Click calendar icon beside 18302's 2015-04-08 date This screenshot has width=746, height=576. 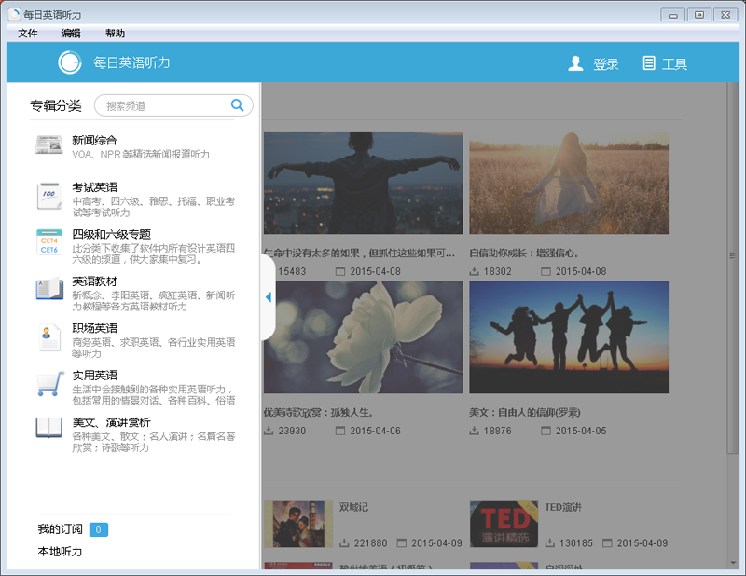pyautogui.click(x=546, y=271)
